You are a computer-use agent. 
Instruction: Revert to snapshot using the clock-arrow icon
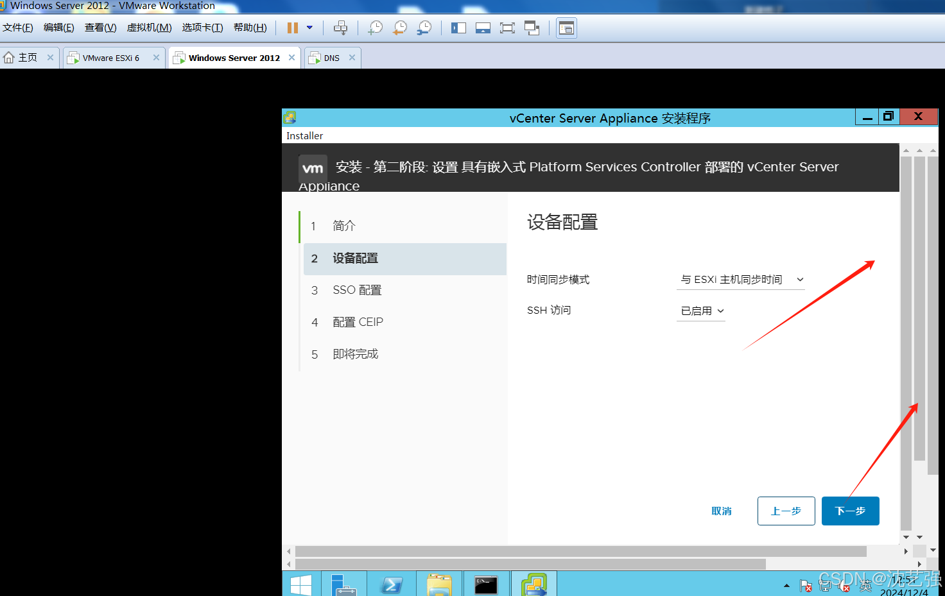(399, 28)
